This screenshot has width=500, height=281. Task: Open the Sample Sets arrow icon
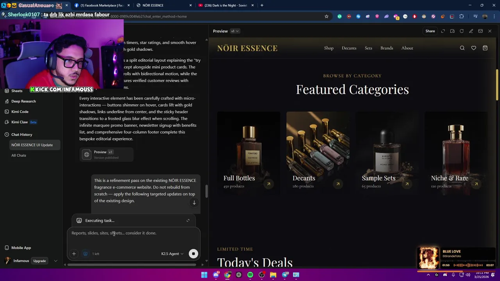click(x=407, y=184)
